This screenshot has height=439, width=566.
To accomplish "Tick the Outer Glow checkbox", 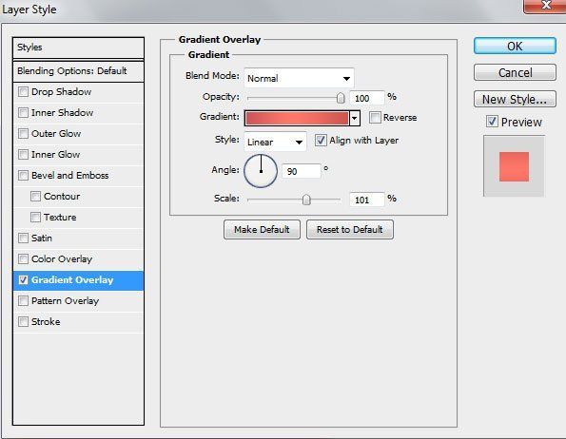I will (x=23, y=134).
